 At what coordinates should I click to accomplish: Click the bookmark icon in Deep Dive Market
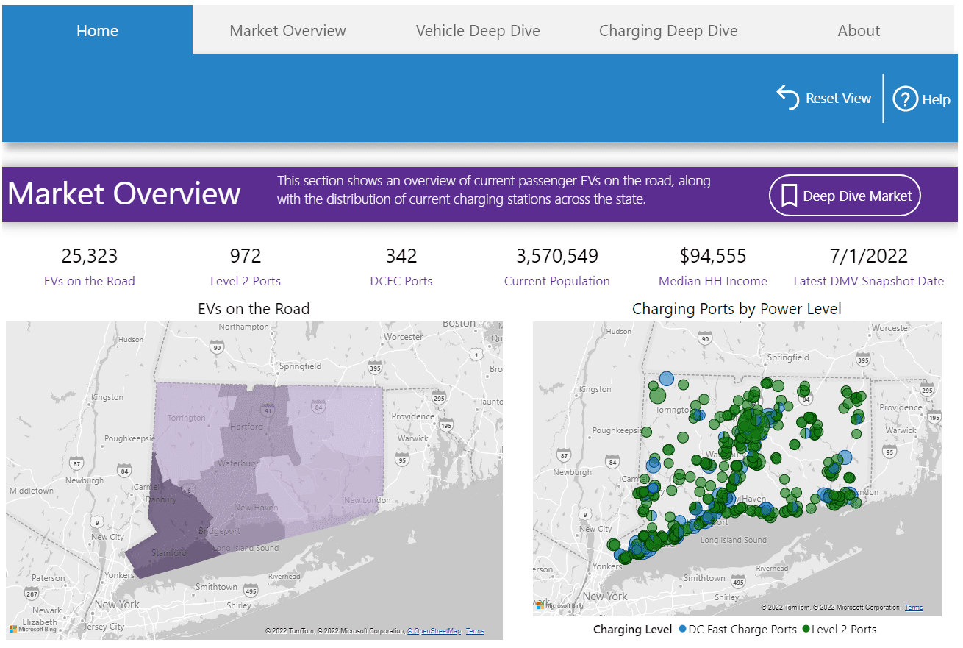click(789, 196)
